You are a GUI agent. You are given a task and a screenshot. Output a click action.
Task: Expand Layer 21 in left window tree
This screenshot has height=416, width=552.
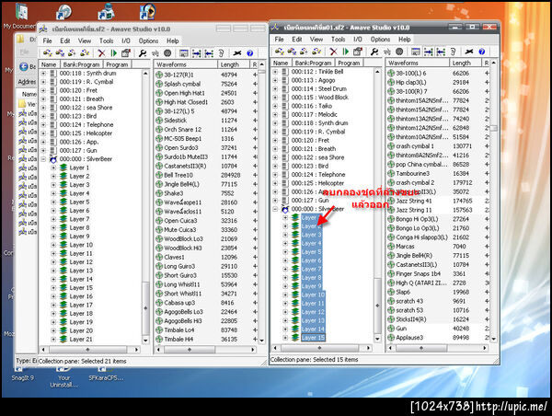pos(53,340)
